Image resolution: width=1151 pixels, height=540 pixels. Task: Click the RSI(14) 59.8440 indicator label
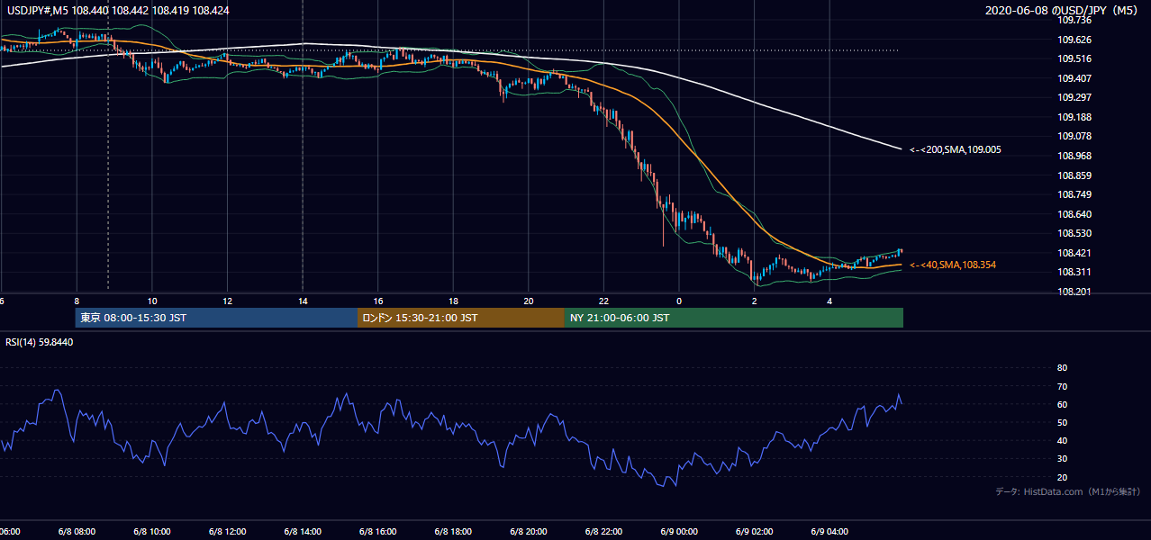pos(40,342)
